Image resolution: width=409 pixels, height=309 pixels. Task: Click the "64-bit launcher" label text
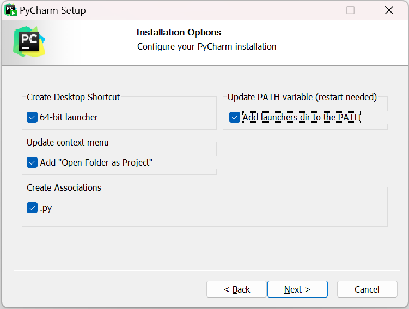coord(69,117)
